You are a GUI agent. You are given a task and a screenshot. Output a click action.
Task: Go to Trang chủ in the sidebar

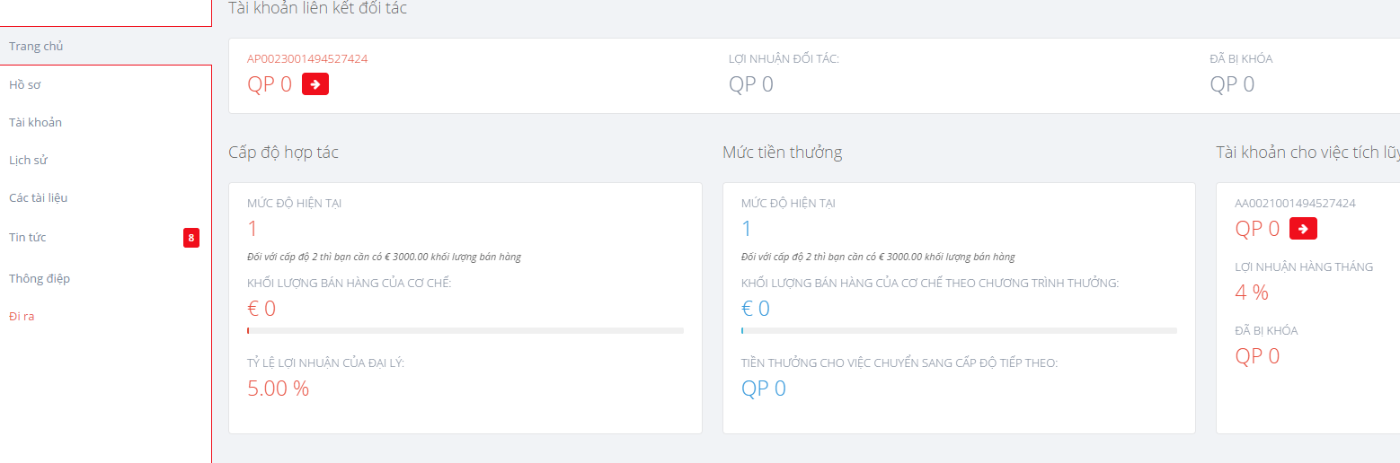[x=36, y=46]
